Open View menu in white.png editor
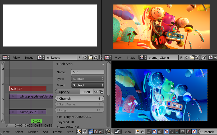The height and width of the screenshot is (135, 217). pyautogui.click(x=16, y=58)
